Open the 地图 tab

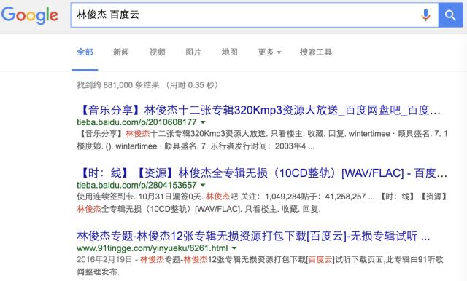(x=230, y=52)
